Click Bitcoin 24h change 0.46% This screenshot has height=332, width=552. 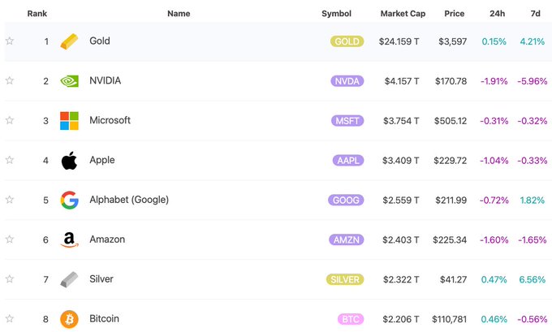coord(494,319)
